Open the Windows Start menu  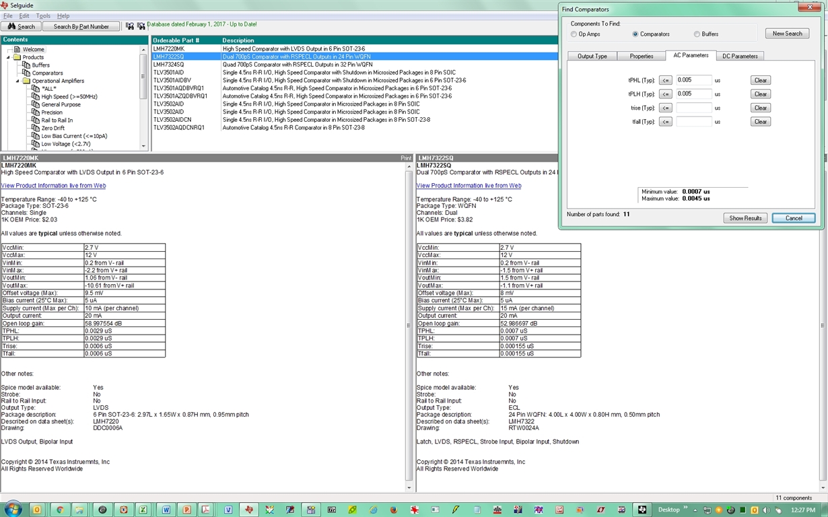tap(13, 509)
